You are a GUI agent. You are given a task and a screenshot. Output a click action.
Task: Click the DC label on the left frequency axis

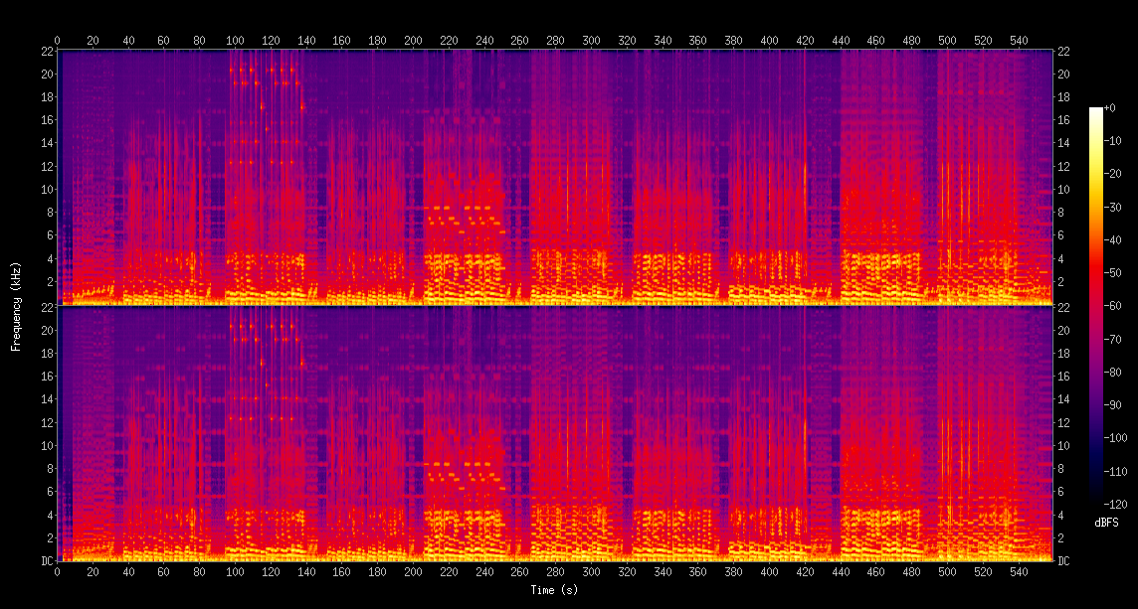[x=48, y=561]
